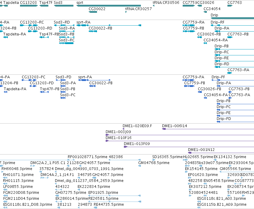This screenshot has width=254, height=209.
Task: Click the DMG4A.2_1.J14.F1 EST label
Action: (57, 175)
